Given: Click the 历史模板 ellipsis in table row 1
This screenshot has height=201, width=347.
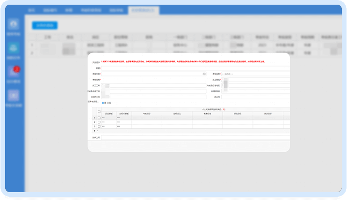Looking at the screenshot, I should [103, 118].
